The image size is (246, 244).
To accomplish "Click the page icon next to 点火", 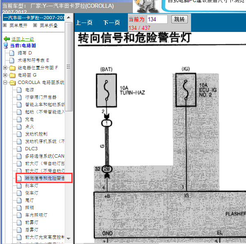I will coord(19,127).
